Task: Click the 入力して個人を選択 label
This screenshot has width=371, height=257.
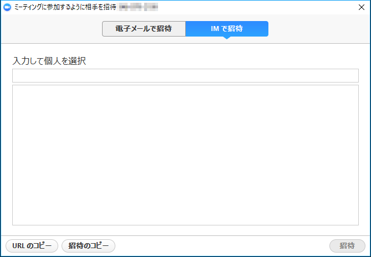Action: click(x=49, y=61)
